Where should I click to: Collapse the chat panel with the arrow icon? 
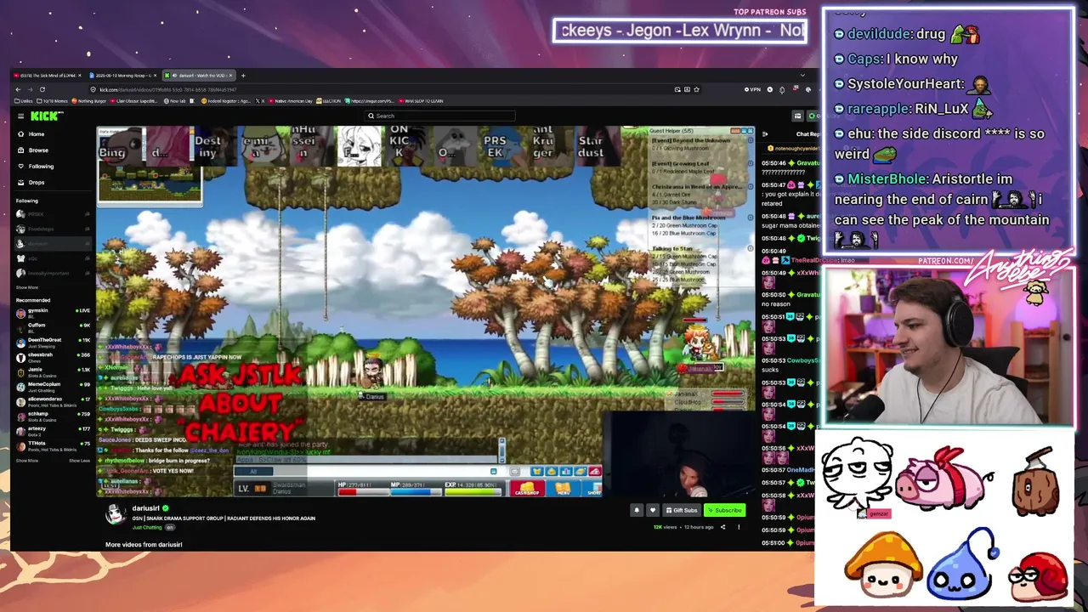pos(765,134)
